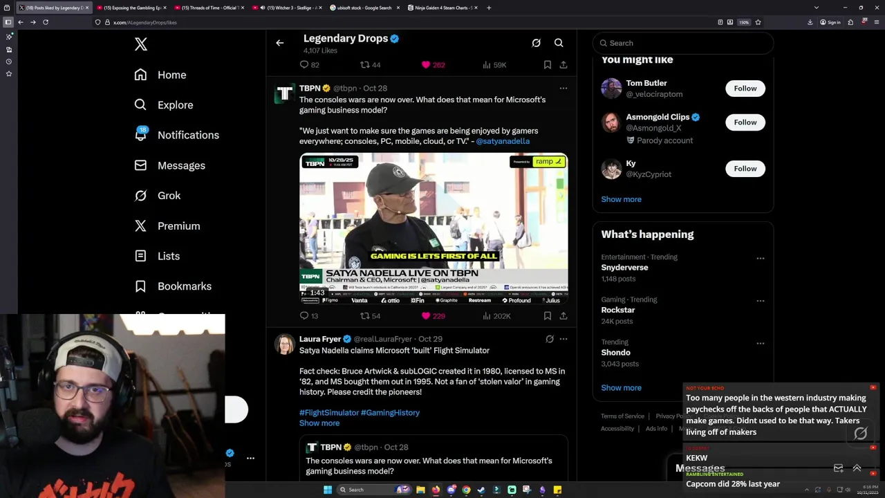Viewport: 885px width, 498px height.
Task: Click the X logo in the sidebar
Action: (x=141, y=44)
